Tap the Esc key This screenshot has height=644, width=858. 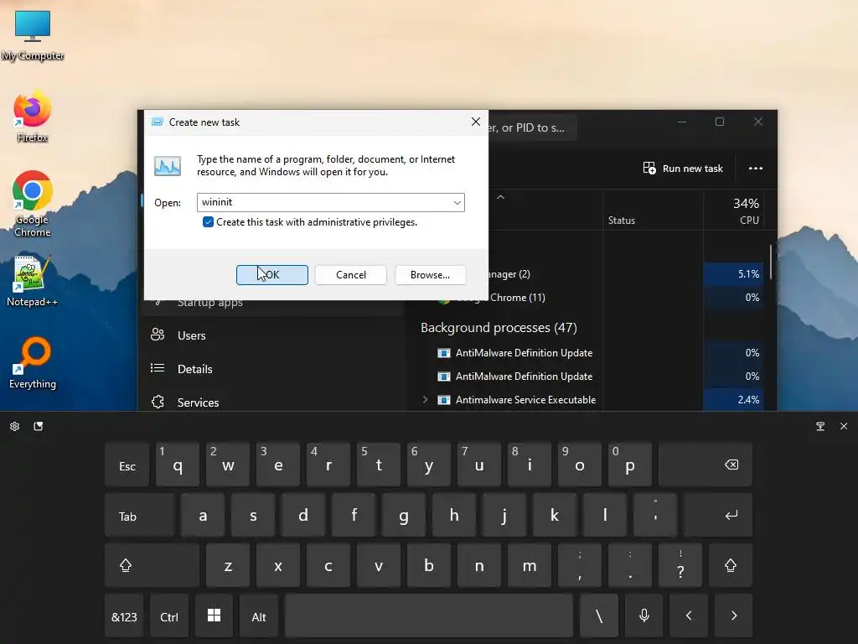point(127,465)
